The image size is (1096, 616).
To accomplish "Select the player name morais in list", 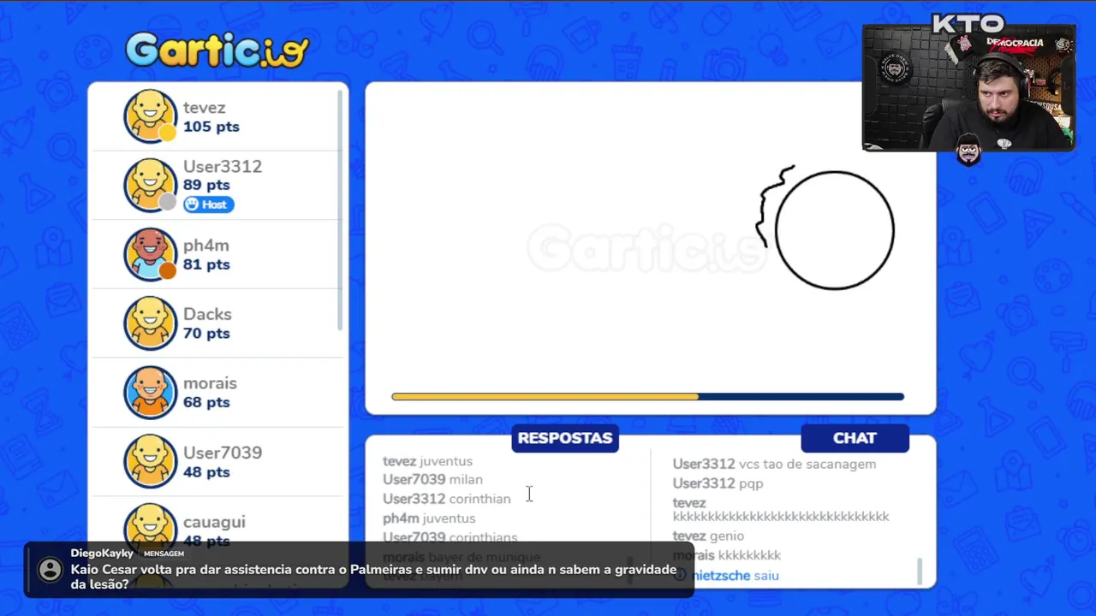I will (210, 383).
